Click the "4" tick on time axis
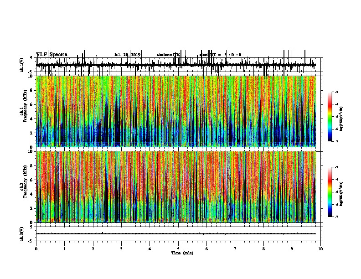361x279 pixels. click(x=150, y=249)
